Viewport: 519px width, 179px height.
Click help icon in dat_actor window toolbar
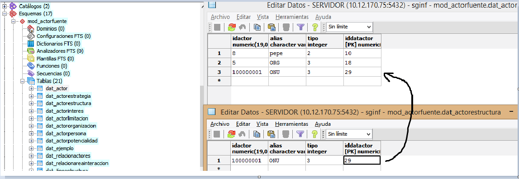point(315,27)
